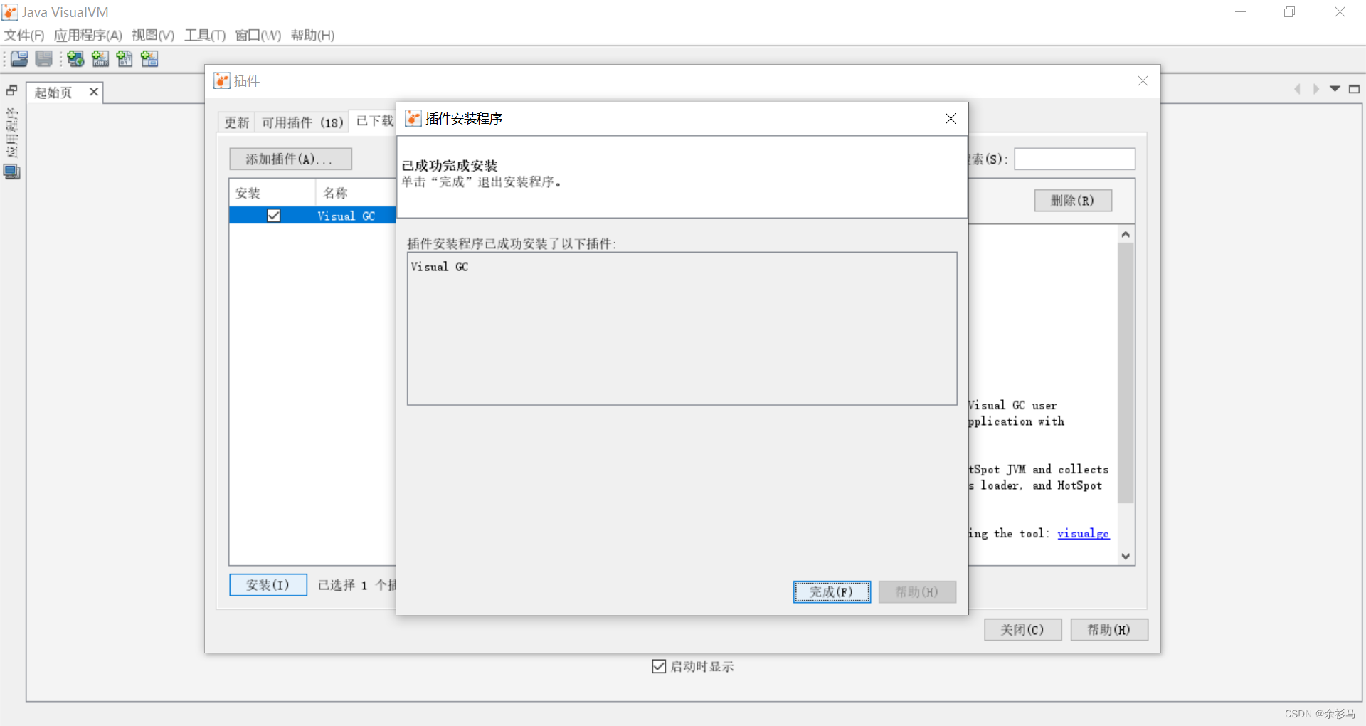Click the scrollbar down arrow in the description pane
The width and height of the screenshot is (1366, 726).
pos(1125,556)
